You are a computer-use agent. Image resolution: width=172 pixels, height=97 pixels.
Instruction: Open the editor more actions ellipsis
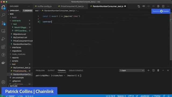pyautogui.click(x=168, y=6)
